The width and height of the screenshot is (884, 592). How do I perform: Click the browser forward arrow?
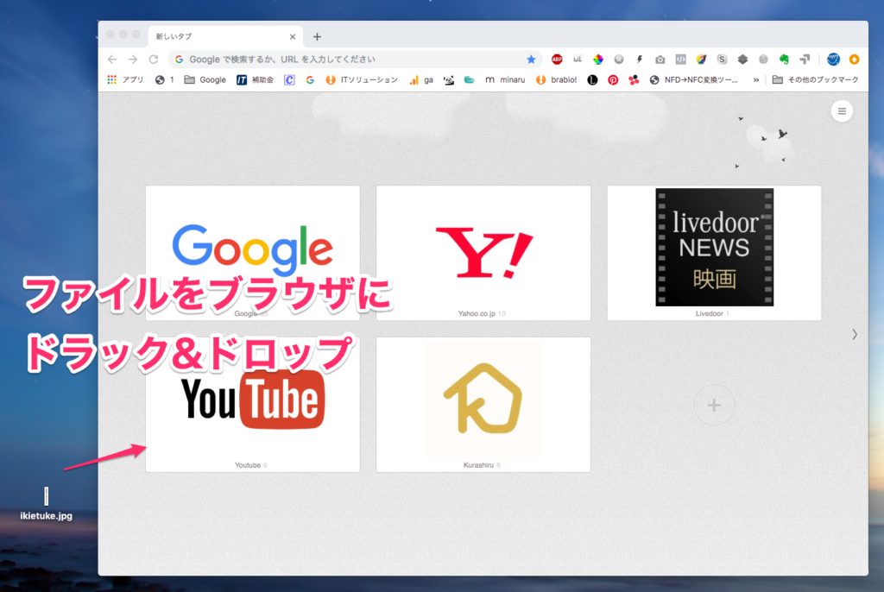tap(132, 60)
